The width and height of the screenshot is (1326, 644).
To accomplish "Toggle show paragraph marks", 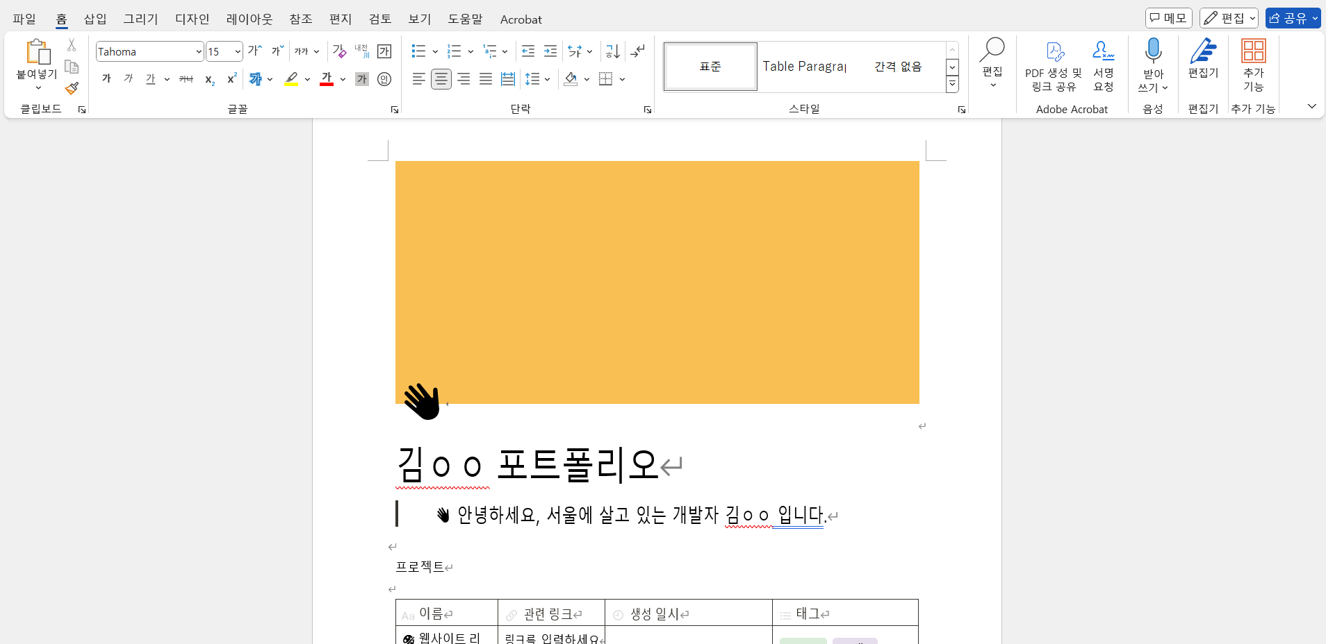I will tap(637, 51).
